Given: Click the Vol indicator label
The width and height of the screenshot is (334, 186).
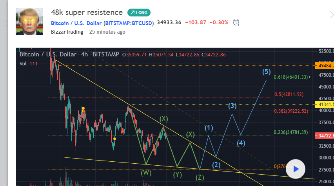Looking at the screenshot, I should point(23,63).
